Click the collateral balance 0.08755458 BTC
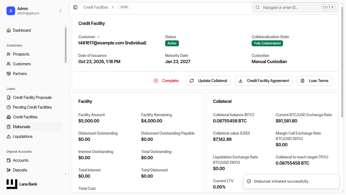346x195 pixels. 230,121
